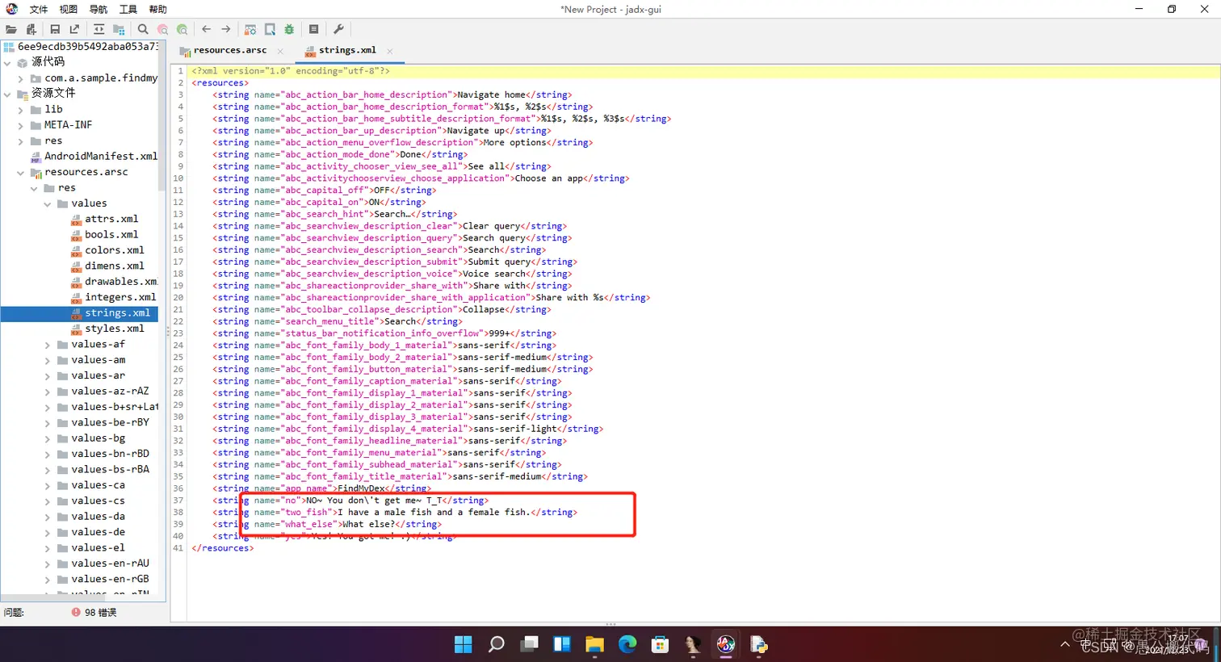The image size is (1221, 662).
Task: Click the app_name FindMyDex line
Action: [x=321, y=488]
